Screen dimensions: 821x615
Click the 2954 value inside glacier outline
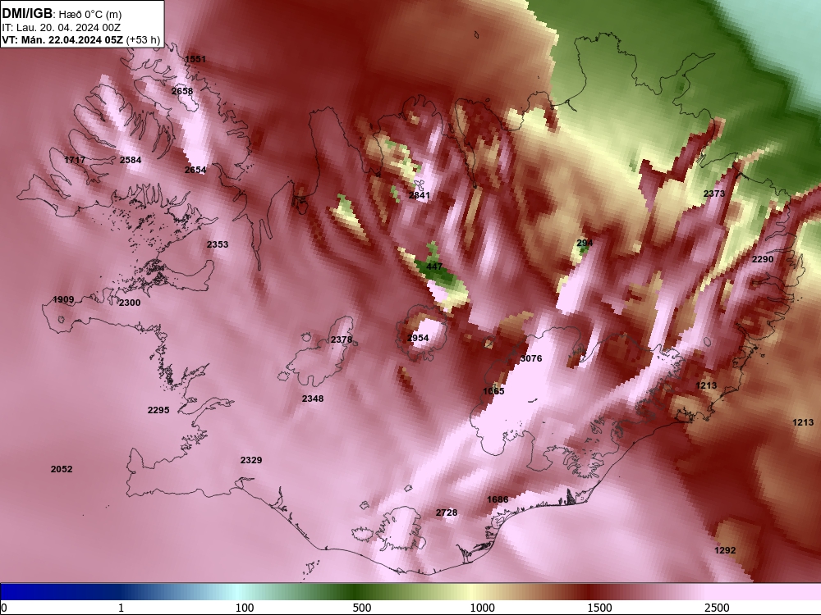418,339
